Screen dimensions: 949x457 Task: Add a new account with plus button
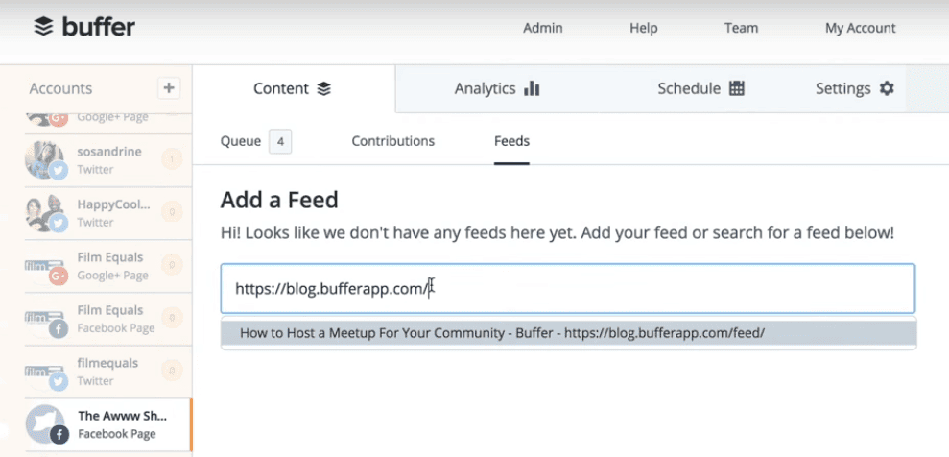169,88
